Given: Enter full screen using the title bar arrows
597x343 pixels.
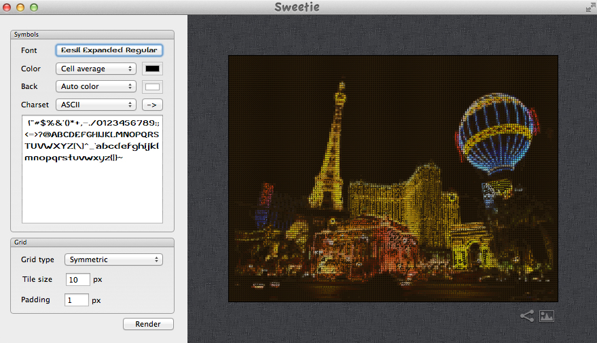Looking at the screenshot, I should [x=590, y=7].
